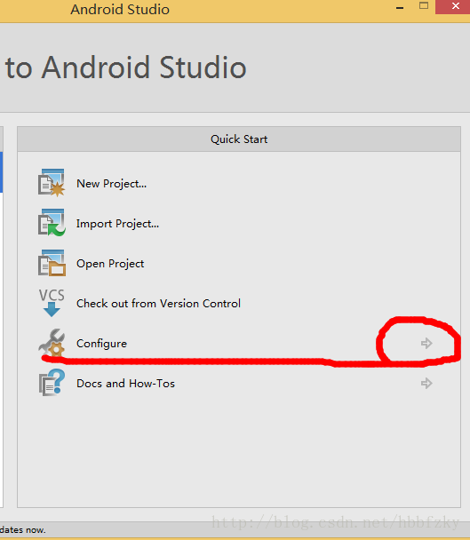The height and width of the screenshot is (540, 470).
Task: Open Docs and How-Tos label
Action: pyautogui.click(x=125, y=384)
